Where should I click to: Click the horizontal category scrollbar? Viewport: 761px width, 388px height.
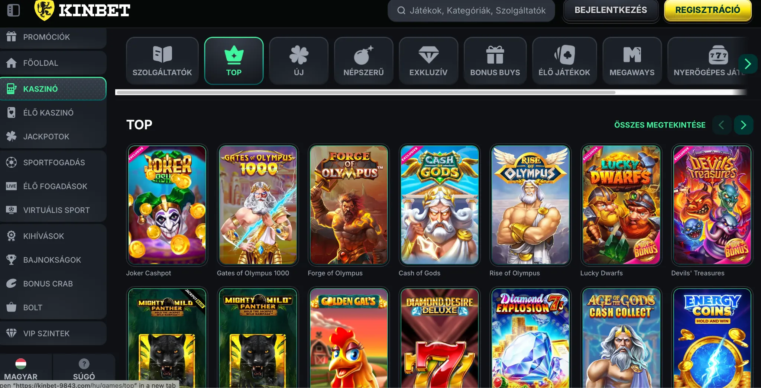(365, 92)
